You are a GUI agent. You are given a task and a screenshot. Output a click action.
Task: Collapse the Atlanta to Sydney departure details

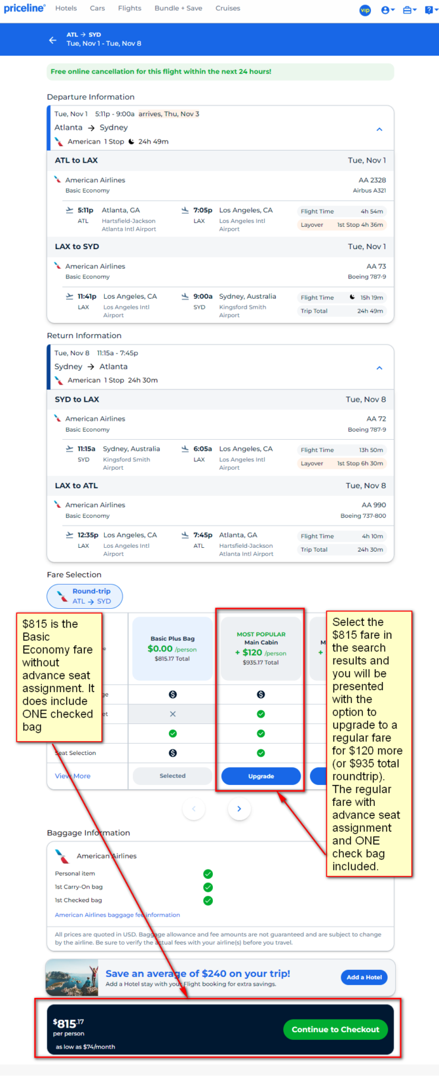379,129
